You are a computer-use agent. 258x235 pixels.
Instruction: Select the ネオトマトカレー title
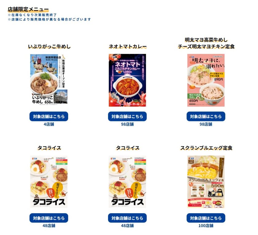127,47
